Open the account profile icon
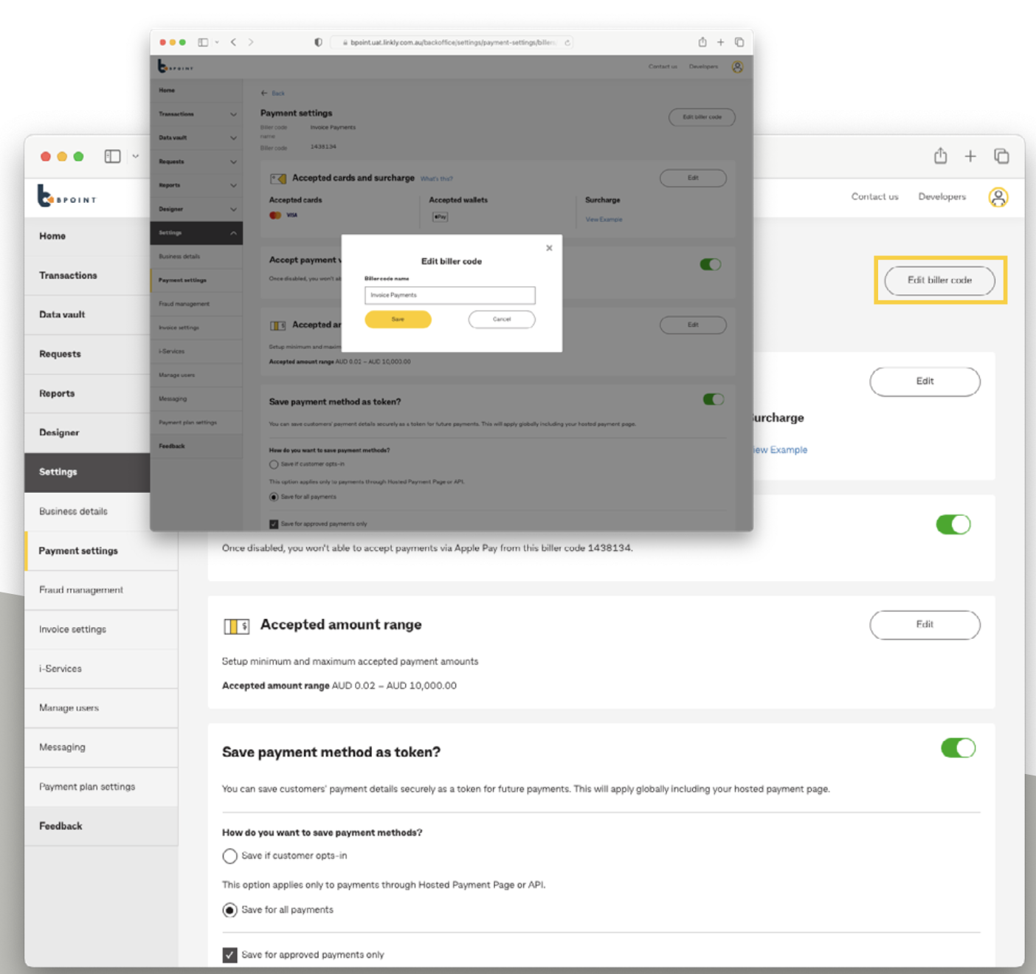 tap(998, 197)
